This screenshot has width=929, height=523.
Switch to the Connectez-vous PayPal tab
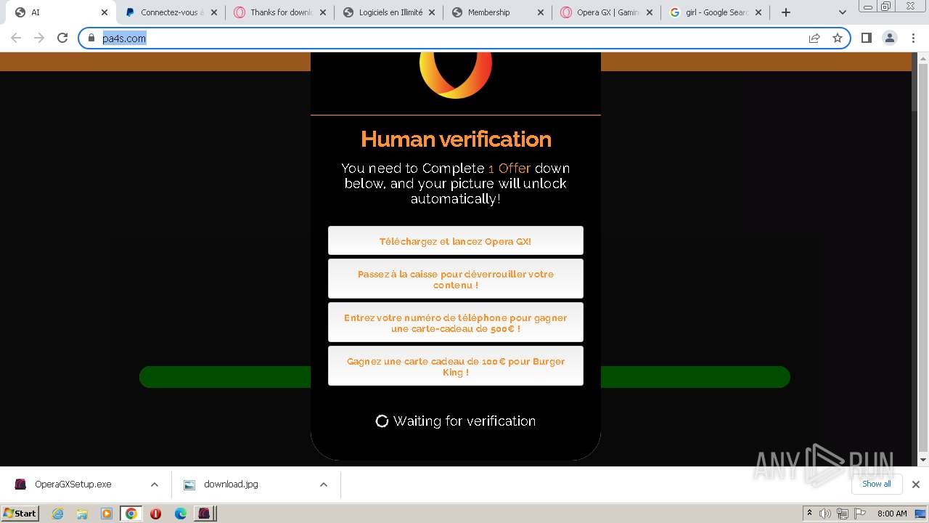(171, 12)
